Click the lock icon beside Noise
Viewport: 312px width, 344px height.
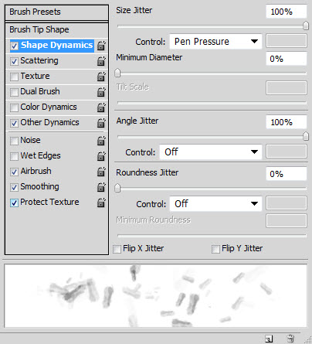point(101,141)
